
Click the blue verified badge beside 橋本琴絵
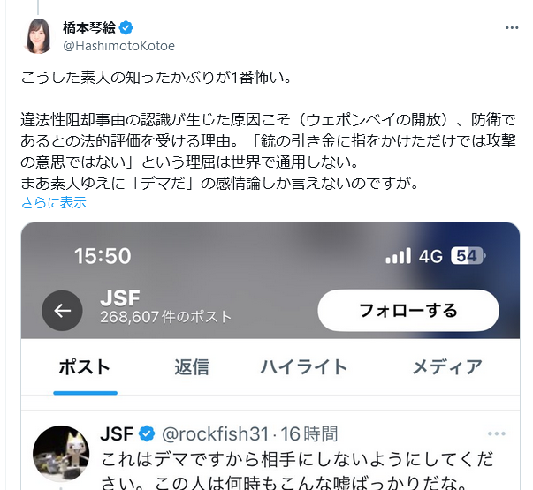coord(126,28)
